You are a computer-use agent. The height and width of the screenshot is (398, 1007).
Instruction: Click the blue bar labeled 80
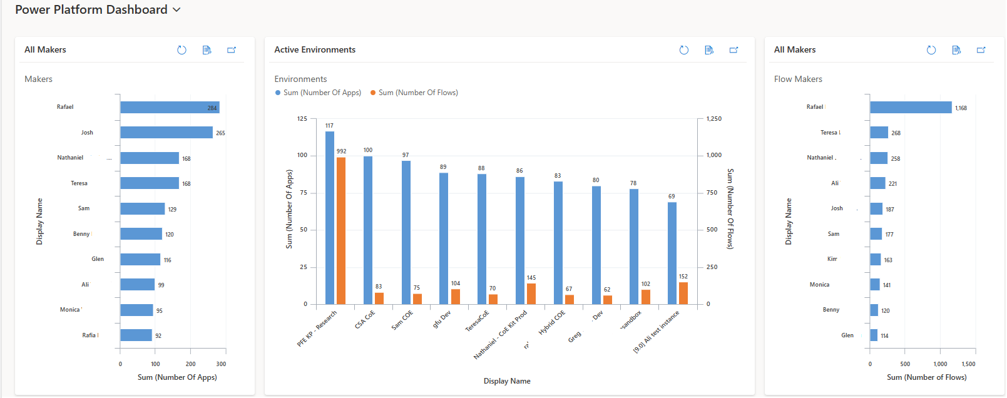pos(596,245)
